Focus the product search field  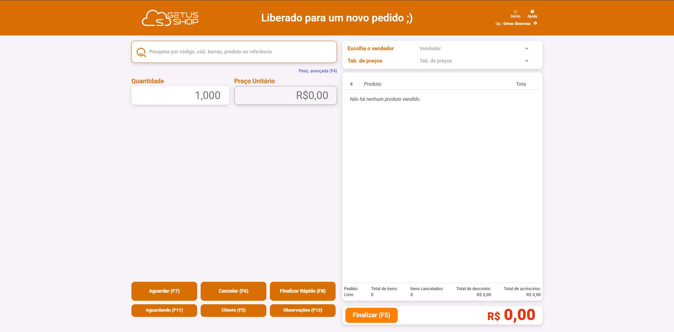click(x=234, y=52)
